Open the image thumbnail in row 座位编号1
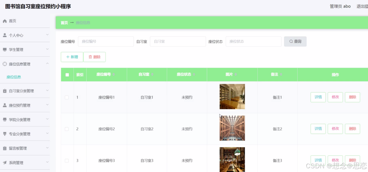Screen dimensions: 368x172 [232, 97]
